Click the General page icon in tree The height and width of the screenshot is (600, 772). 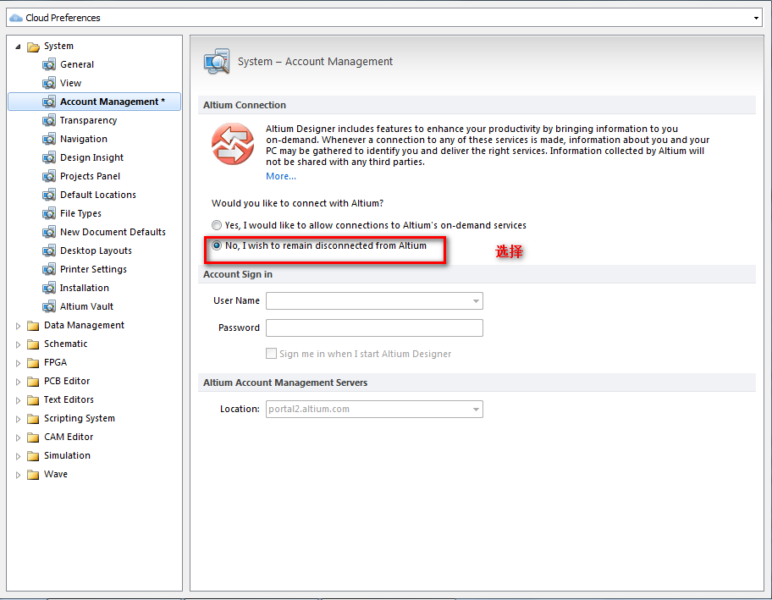pos(49,64)
